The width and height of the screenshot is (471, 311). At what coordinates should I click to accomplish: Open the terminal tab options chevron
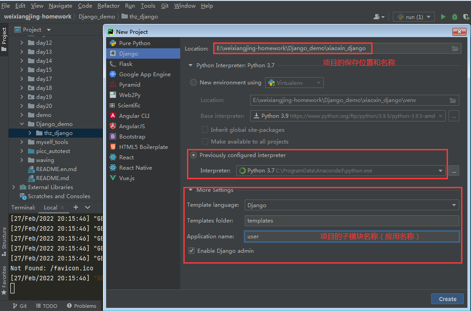[x=88, y=207]
